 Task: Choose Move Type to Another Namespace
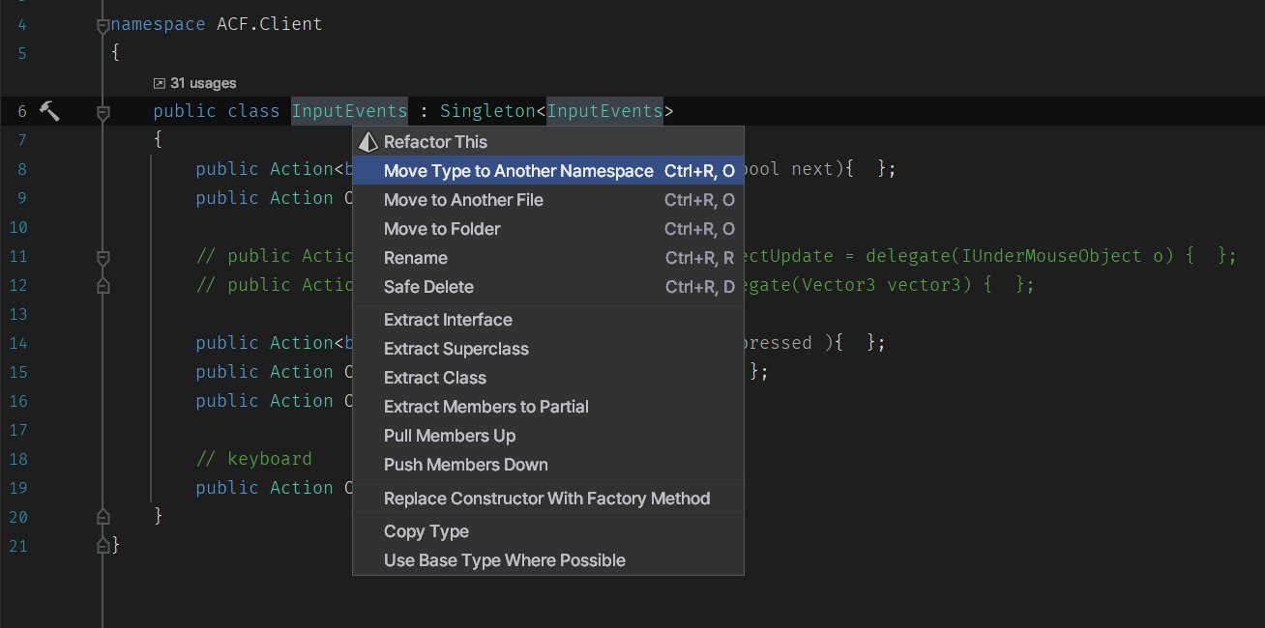coord(548,171)
